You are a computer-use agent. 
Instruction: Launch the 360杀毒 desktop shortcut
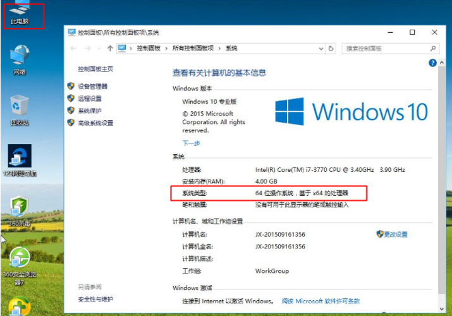coord(20,211)
